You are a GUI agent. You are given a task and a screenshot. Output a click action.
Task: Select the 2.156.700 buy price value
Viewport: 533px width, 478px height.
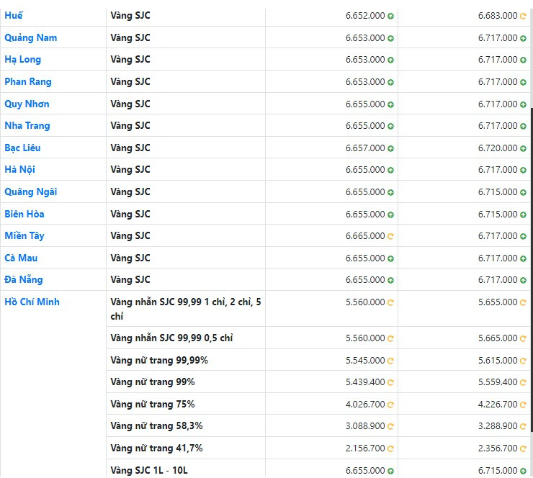click(x=365, y=448)
